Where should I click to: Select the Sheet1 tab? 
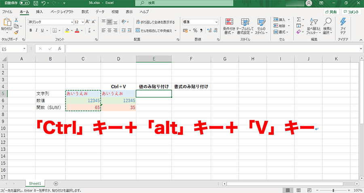tap(35, 183)
